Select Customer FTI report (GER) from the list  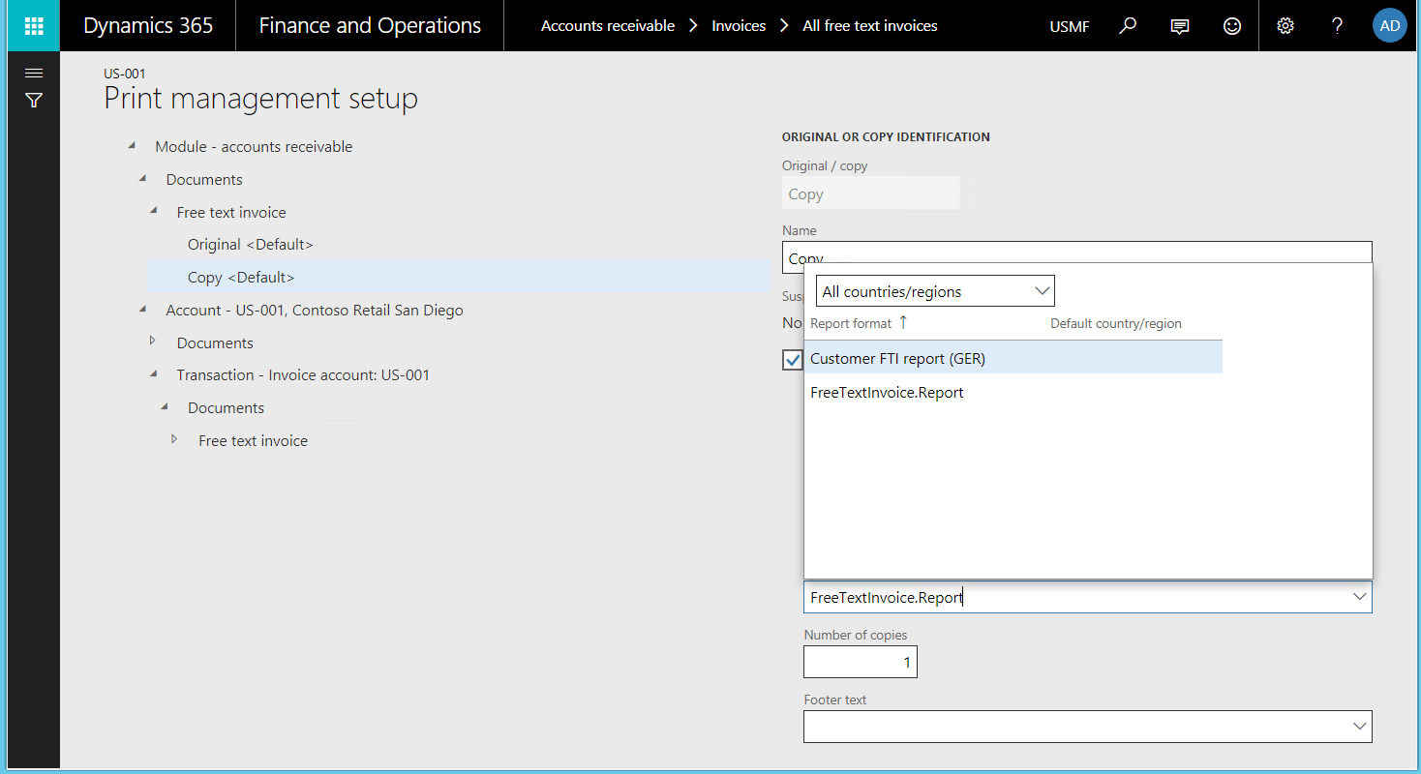click(897, 358)
